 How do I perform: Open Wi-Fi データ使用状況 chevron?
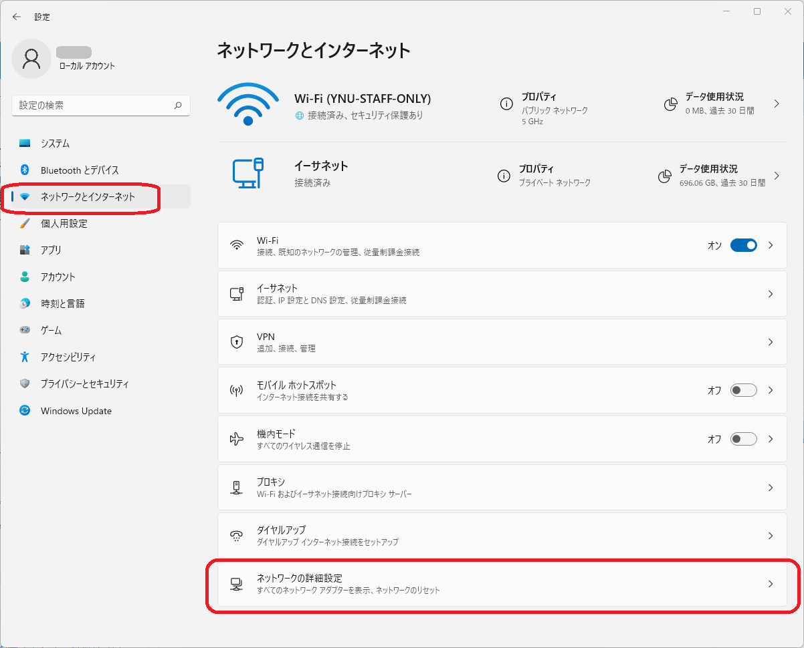(777, 104)
